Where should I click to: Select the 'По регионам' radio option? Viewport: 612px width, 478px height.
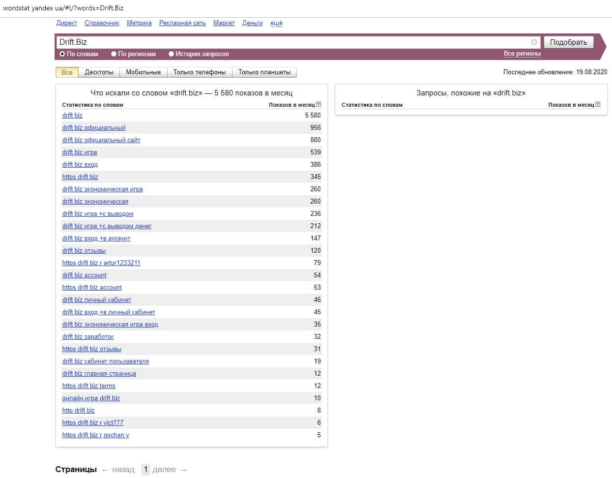click(114, 54)
